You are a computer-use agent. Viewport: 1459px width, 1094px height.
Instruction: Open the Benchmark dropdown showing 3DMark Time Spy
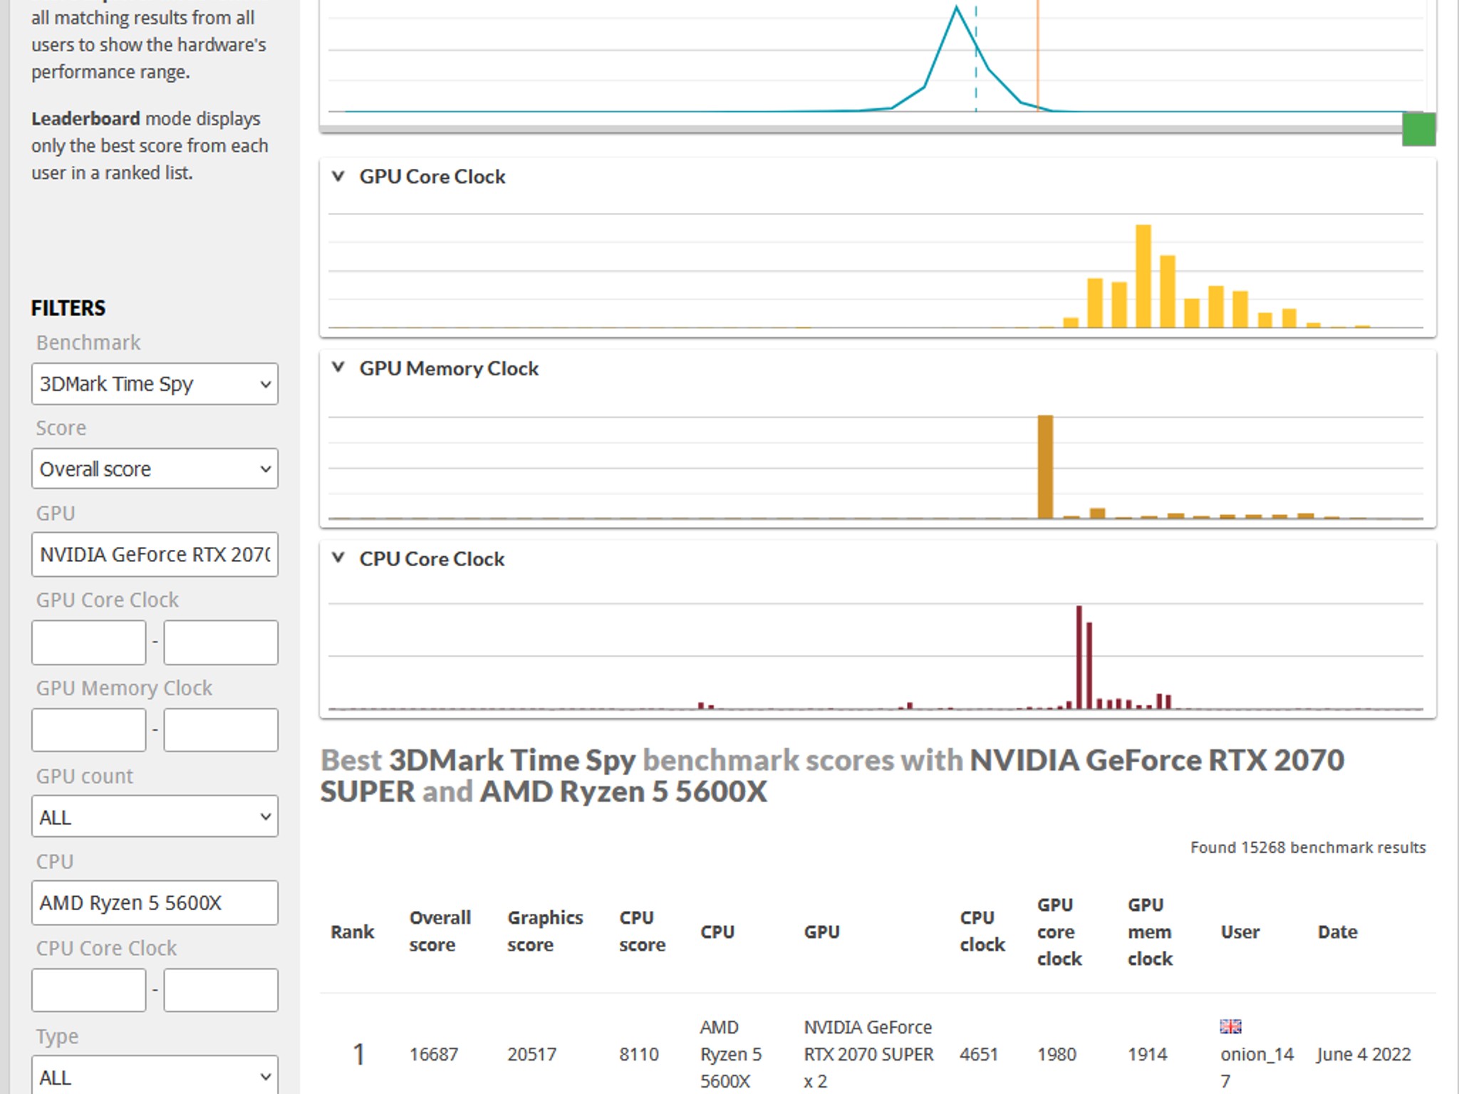[x=155, y=384]
